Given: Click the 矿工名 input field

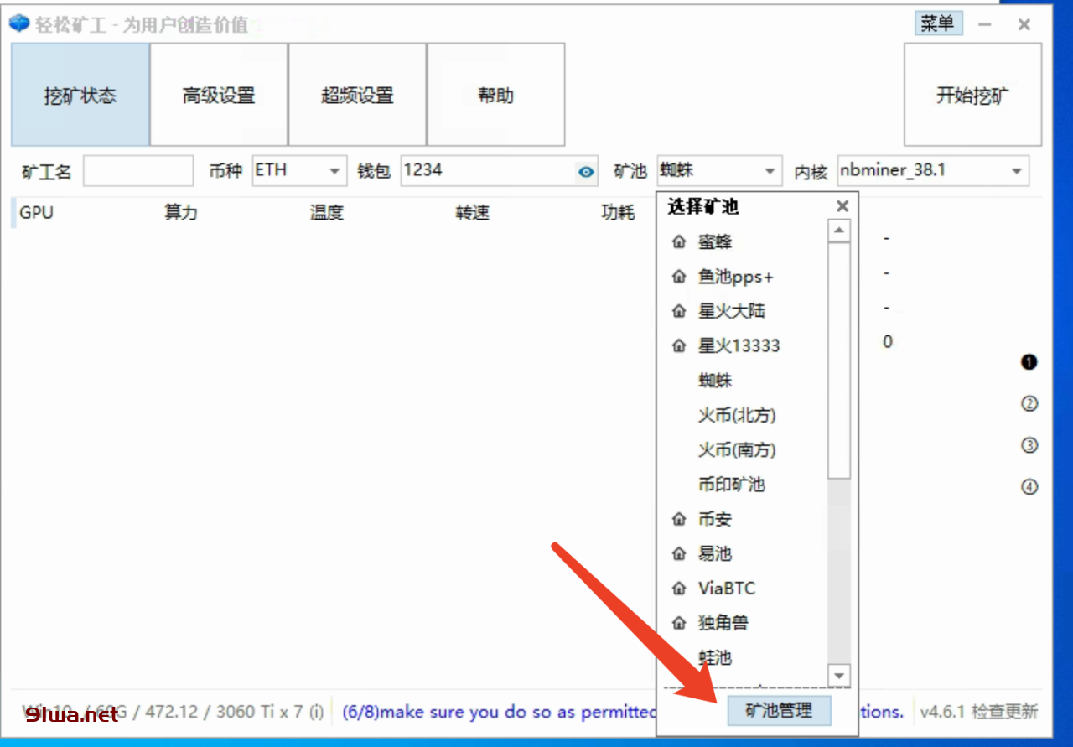Looking at the screenshot, I should click(138, 171).
